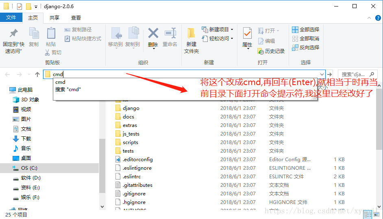The width and height of the screenshot is (383, 219).
Task: Open Music (音乐) in the sidebar
Action: click(22, 149)
